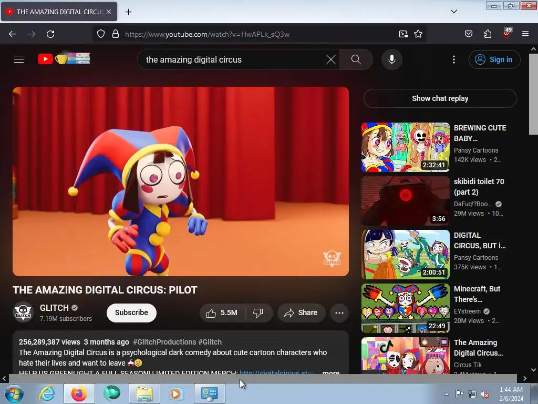
Task: Clear the search box with the X
Action: [331, 59]
